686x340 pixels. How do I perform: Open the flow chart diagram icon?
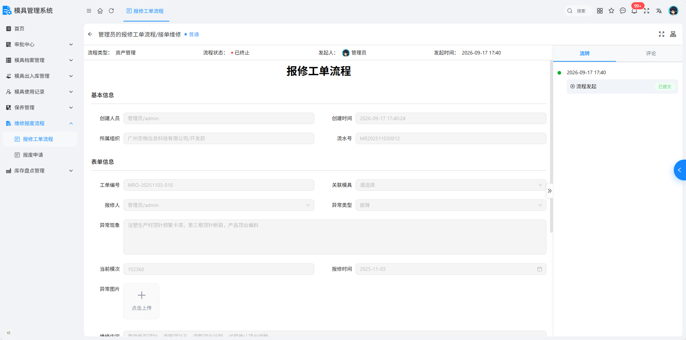coord(673,34)
